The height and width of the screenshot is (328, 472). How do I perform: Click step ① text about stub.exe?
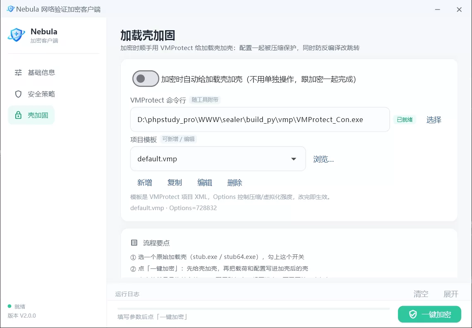tap(217, 257)
